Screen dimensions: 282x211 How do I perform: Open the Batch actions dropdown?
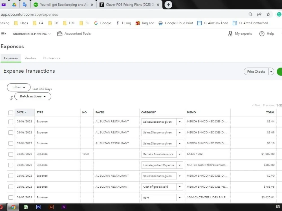(33, 96)
